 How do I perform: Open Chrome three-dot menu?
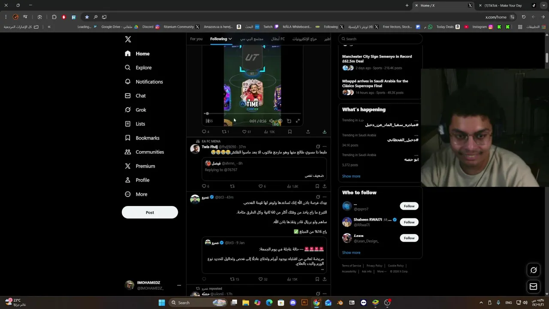click(x=6, y=17)
